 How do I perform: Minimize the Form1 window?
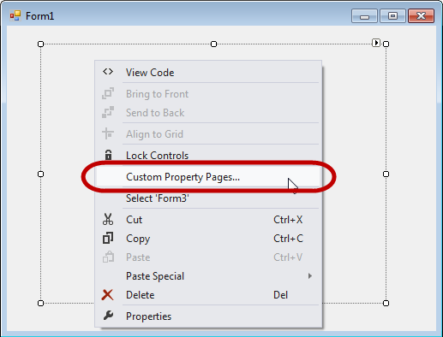[364, 16]
